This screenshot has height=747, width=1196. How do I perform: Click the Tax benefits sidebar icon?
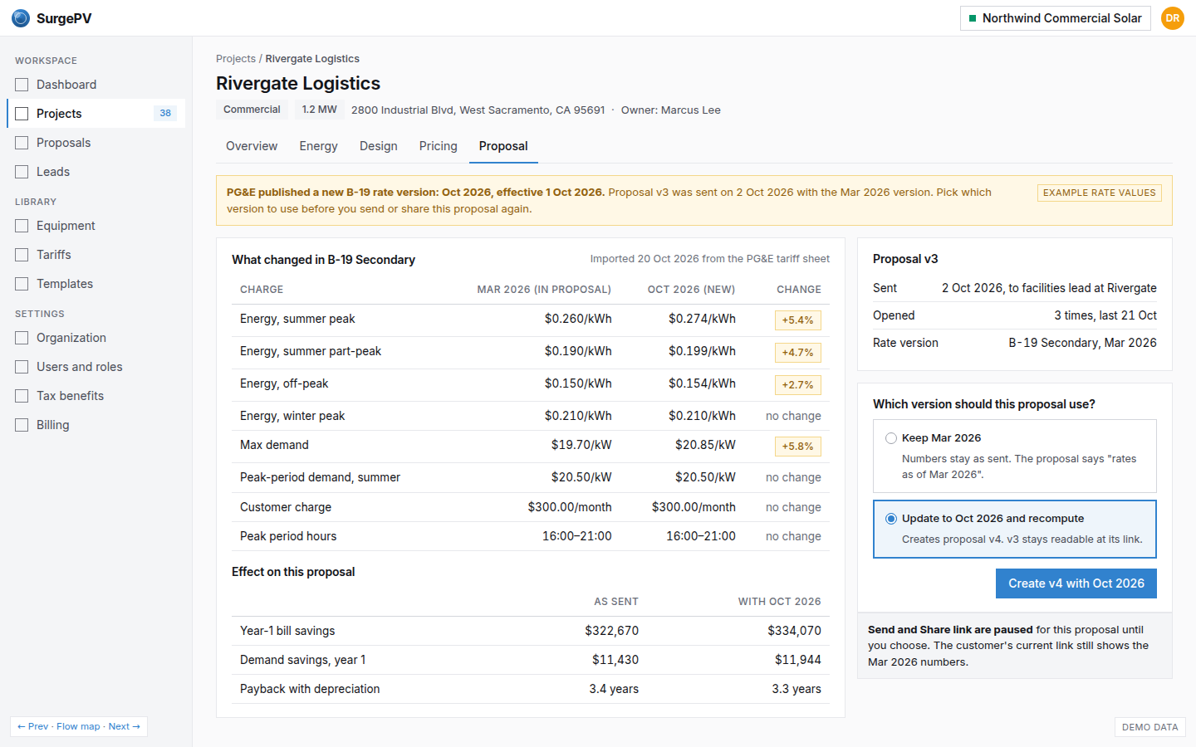tap(22, 396)
